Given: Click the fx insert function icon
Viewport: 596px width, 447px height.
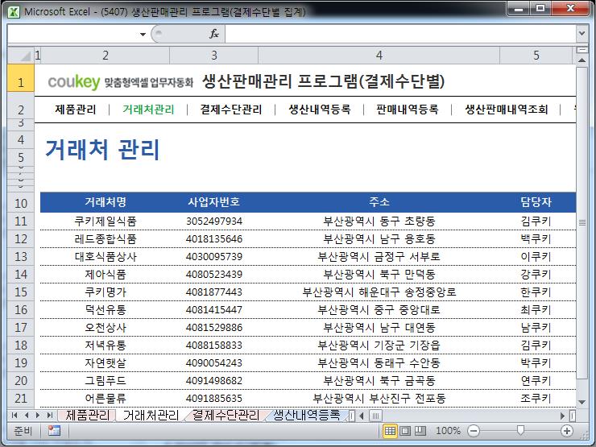Looking at the screenshot, I should 214,34.
